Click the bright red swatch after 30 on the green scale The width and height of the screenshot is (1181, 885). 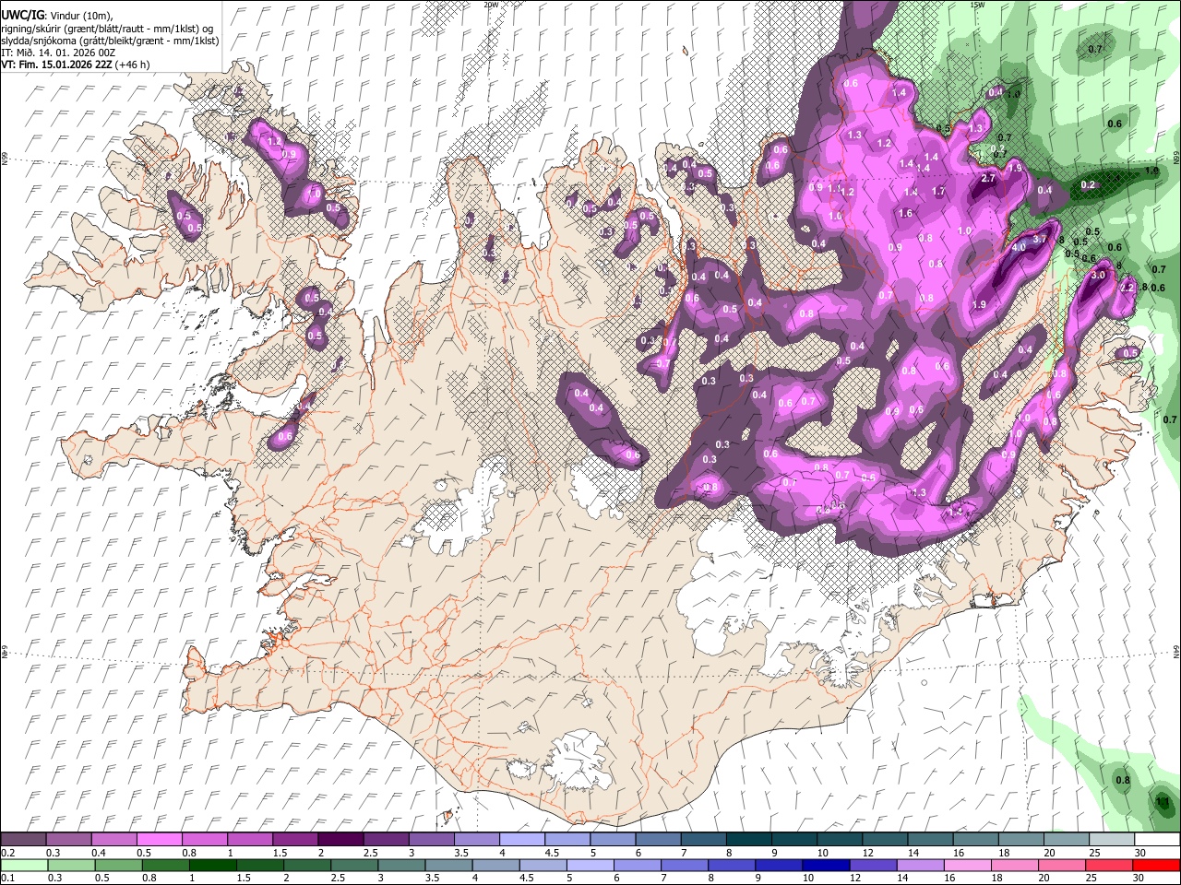pyautogui.click(x=1156, y=865)
